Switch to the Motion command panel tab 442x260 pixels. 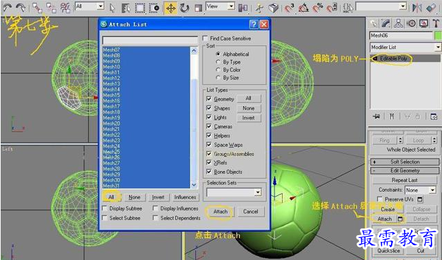point(412,23)
